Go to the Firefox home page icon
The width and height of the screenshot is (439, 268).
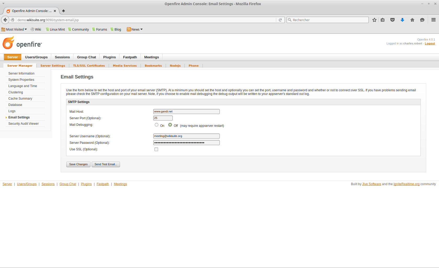click(x=412, y=20)
